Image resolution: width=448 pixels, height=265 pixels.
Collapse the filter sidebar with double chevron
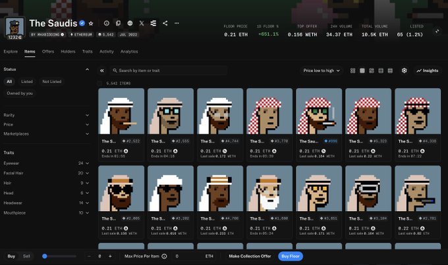point(102,70)
